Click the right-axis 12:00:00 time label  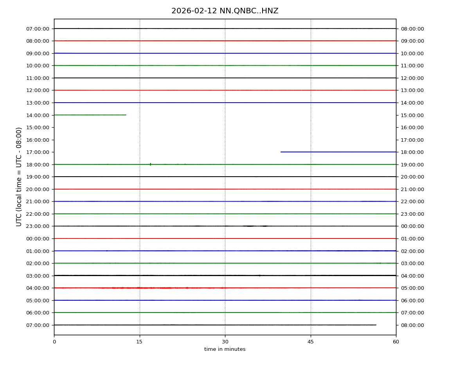click(412, 78)
